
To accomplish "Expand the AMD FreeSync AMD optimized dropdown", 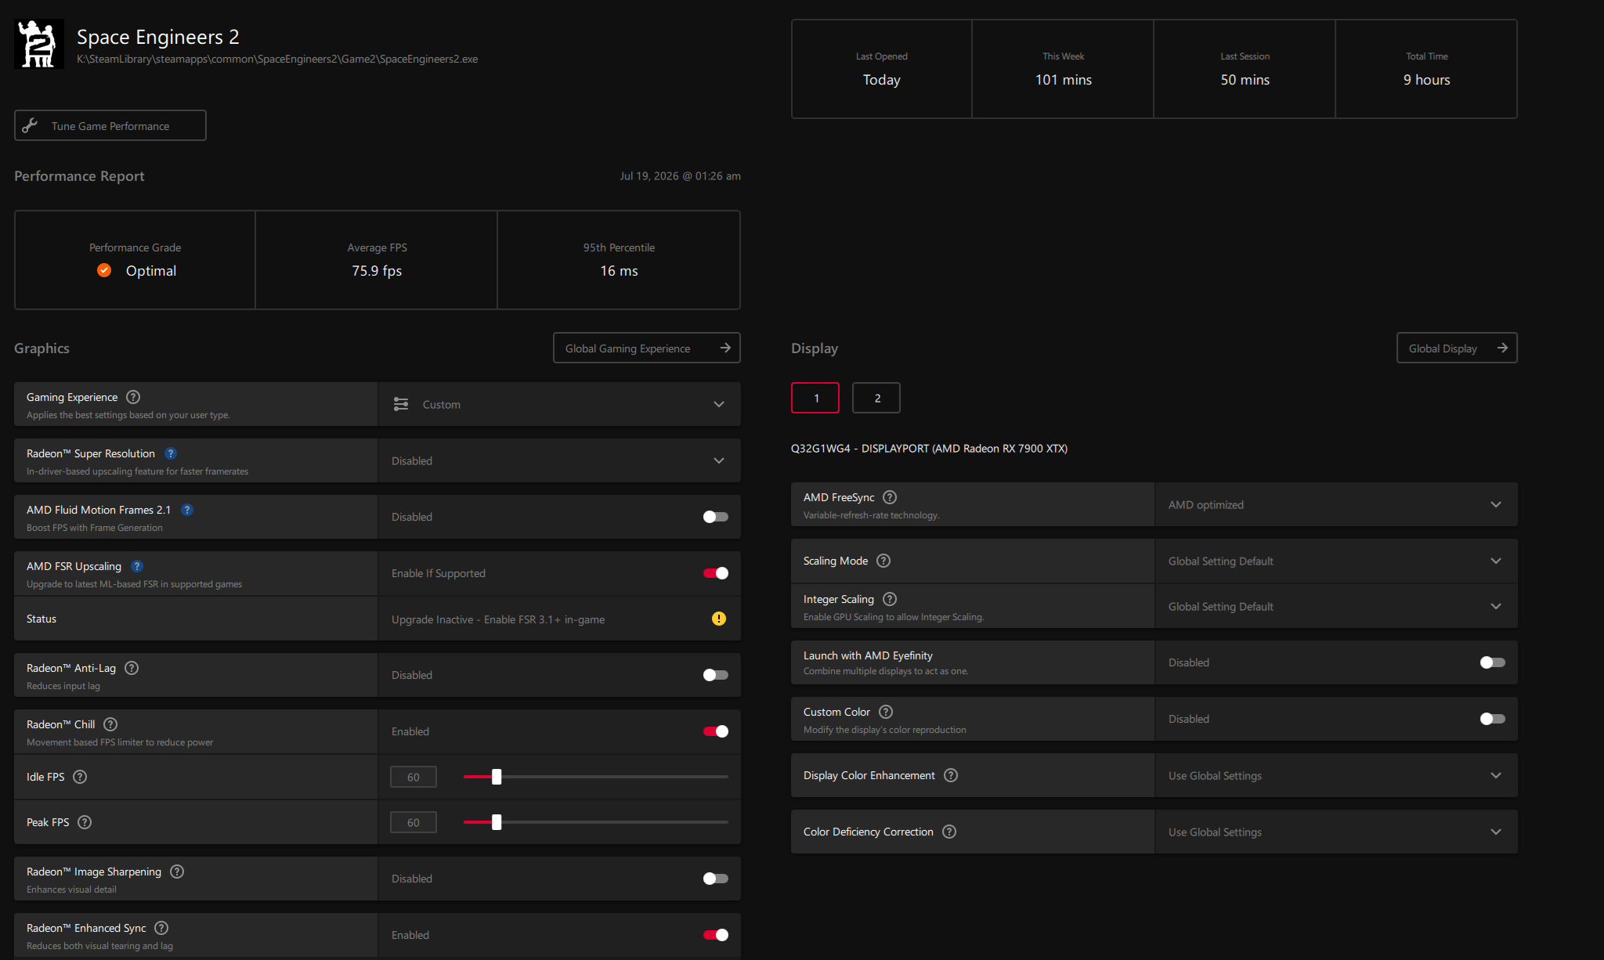I will point(1336,504).
